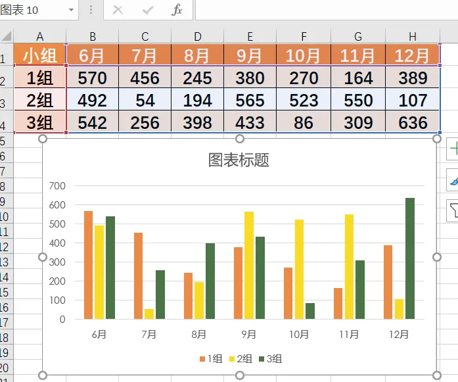This screenshot has height=382, width=458.
Task: Click the Cancel X formula bar icon
Action: tap(118, 10)
